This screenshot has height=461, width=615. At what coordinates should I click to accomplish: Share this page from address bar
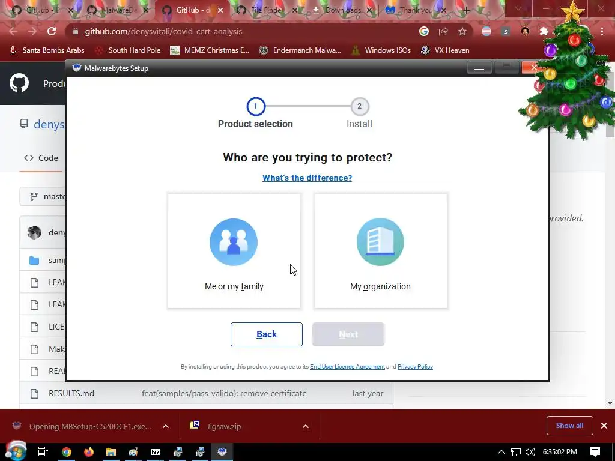443,31
